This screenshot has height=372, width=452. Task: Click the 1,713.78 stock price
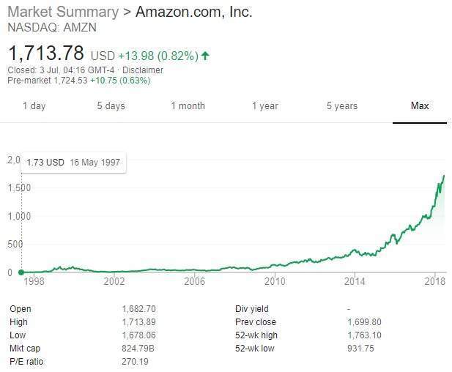pyautogui.click(x=47, y=53)
